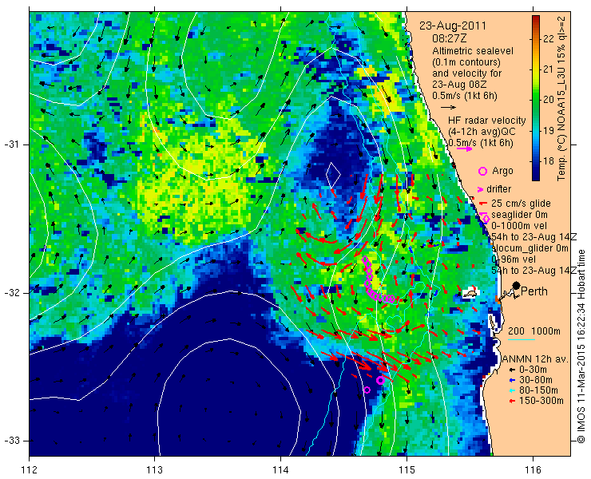This screenshot has height=479, width=591.
Task: Click the 116 longitude axis label
Action: point(533,470)
